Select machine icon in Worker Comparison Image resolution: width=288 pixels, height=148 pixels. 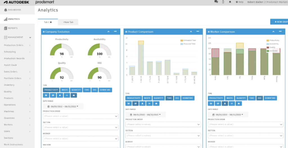(x=232, y=103)
